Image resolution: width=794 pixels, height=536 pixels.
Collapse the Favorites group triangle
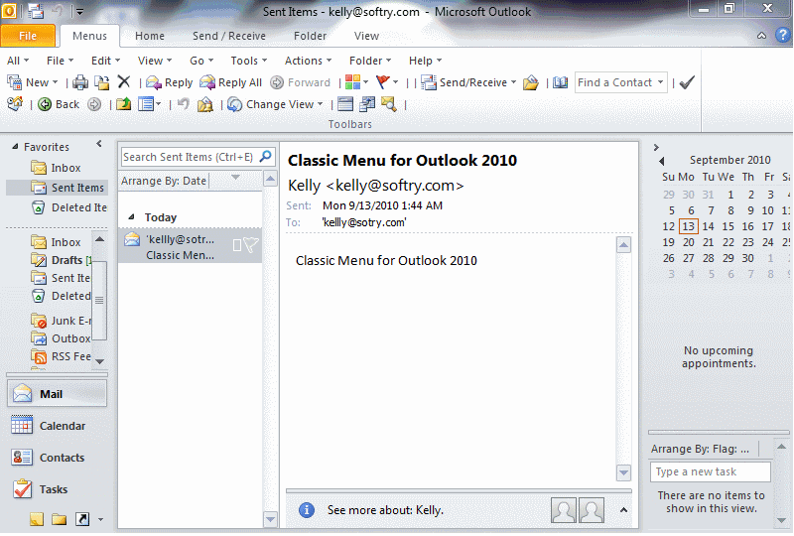coord(15,147)
